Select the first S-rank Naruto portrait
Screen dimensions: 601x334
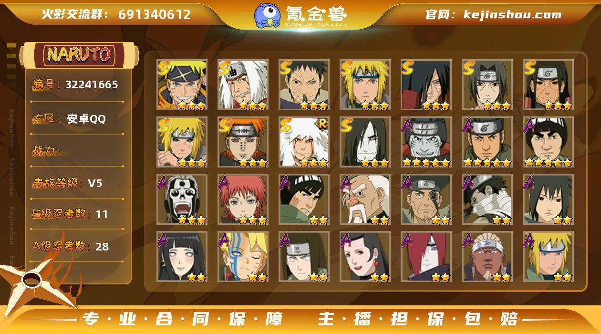tap(182, 84)
